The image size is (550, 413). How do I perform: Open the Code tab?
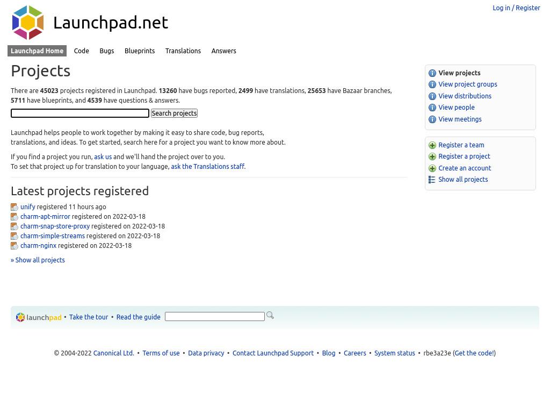click(82, 51)
